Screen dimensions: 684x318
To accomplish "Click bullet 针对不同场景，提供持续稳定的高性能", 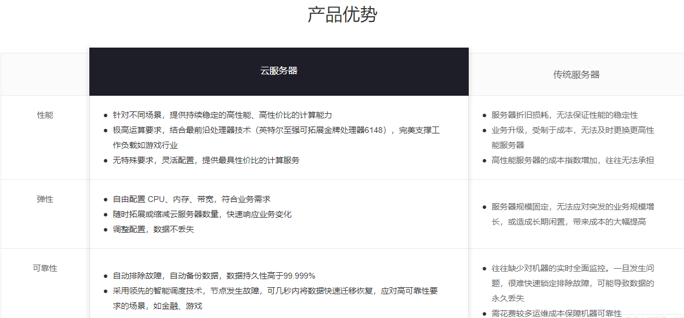I will 222,115.
